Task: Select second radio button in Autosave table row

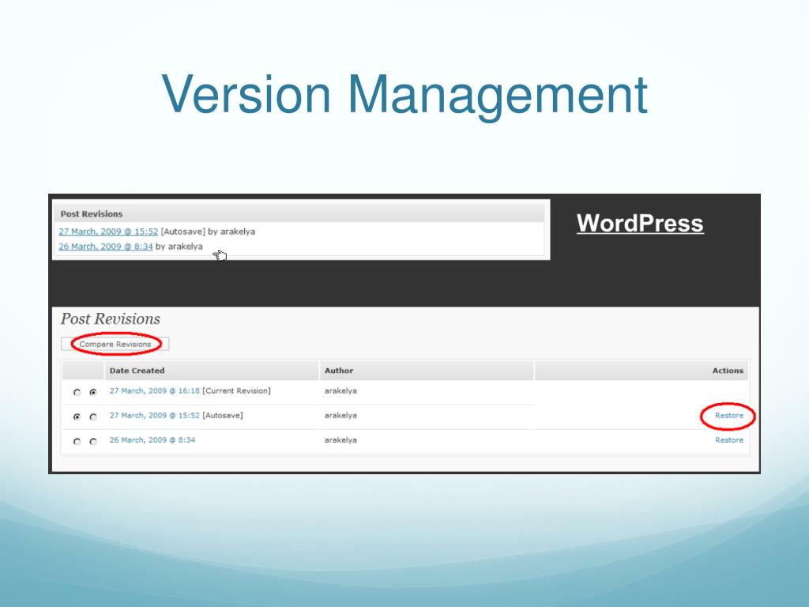Action: (93, 417)
